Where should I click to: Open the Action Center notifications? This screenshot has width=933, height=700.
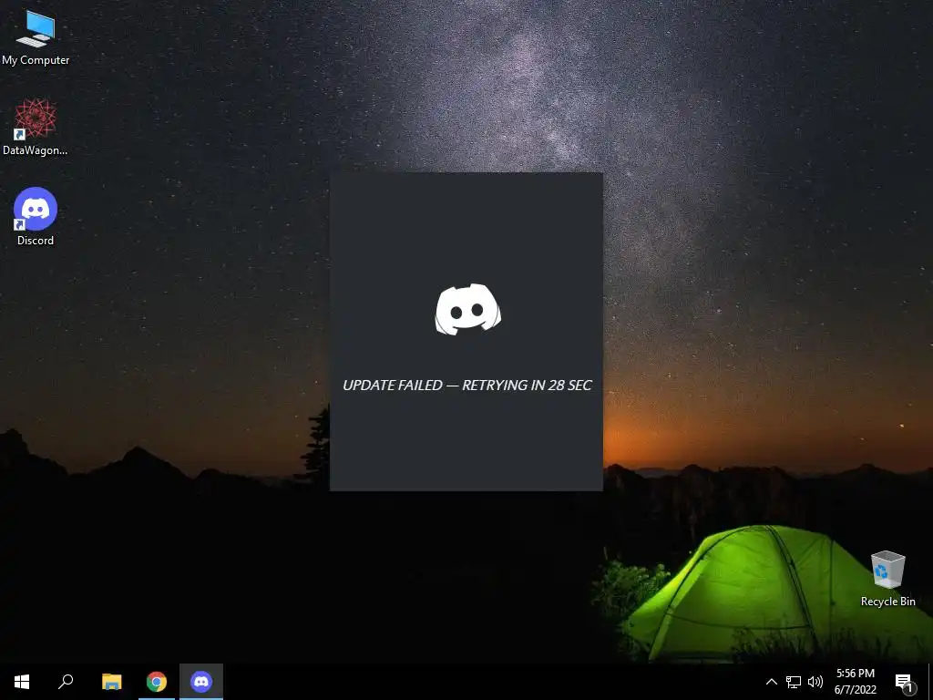coord(905,682)
